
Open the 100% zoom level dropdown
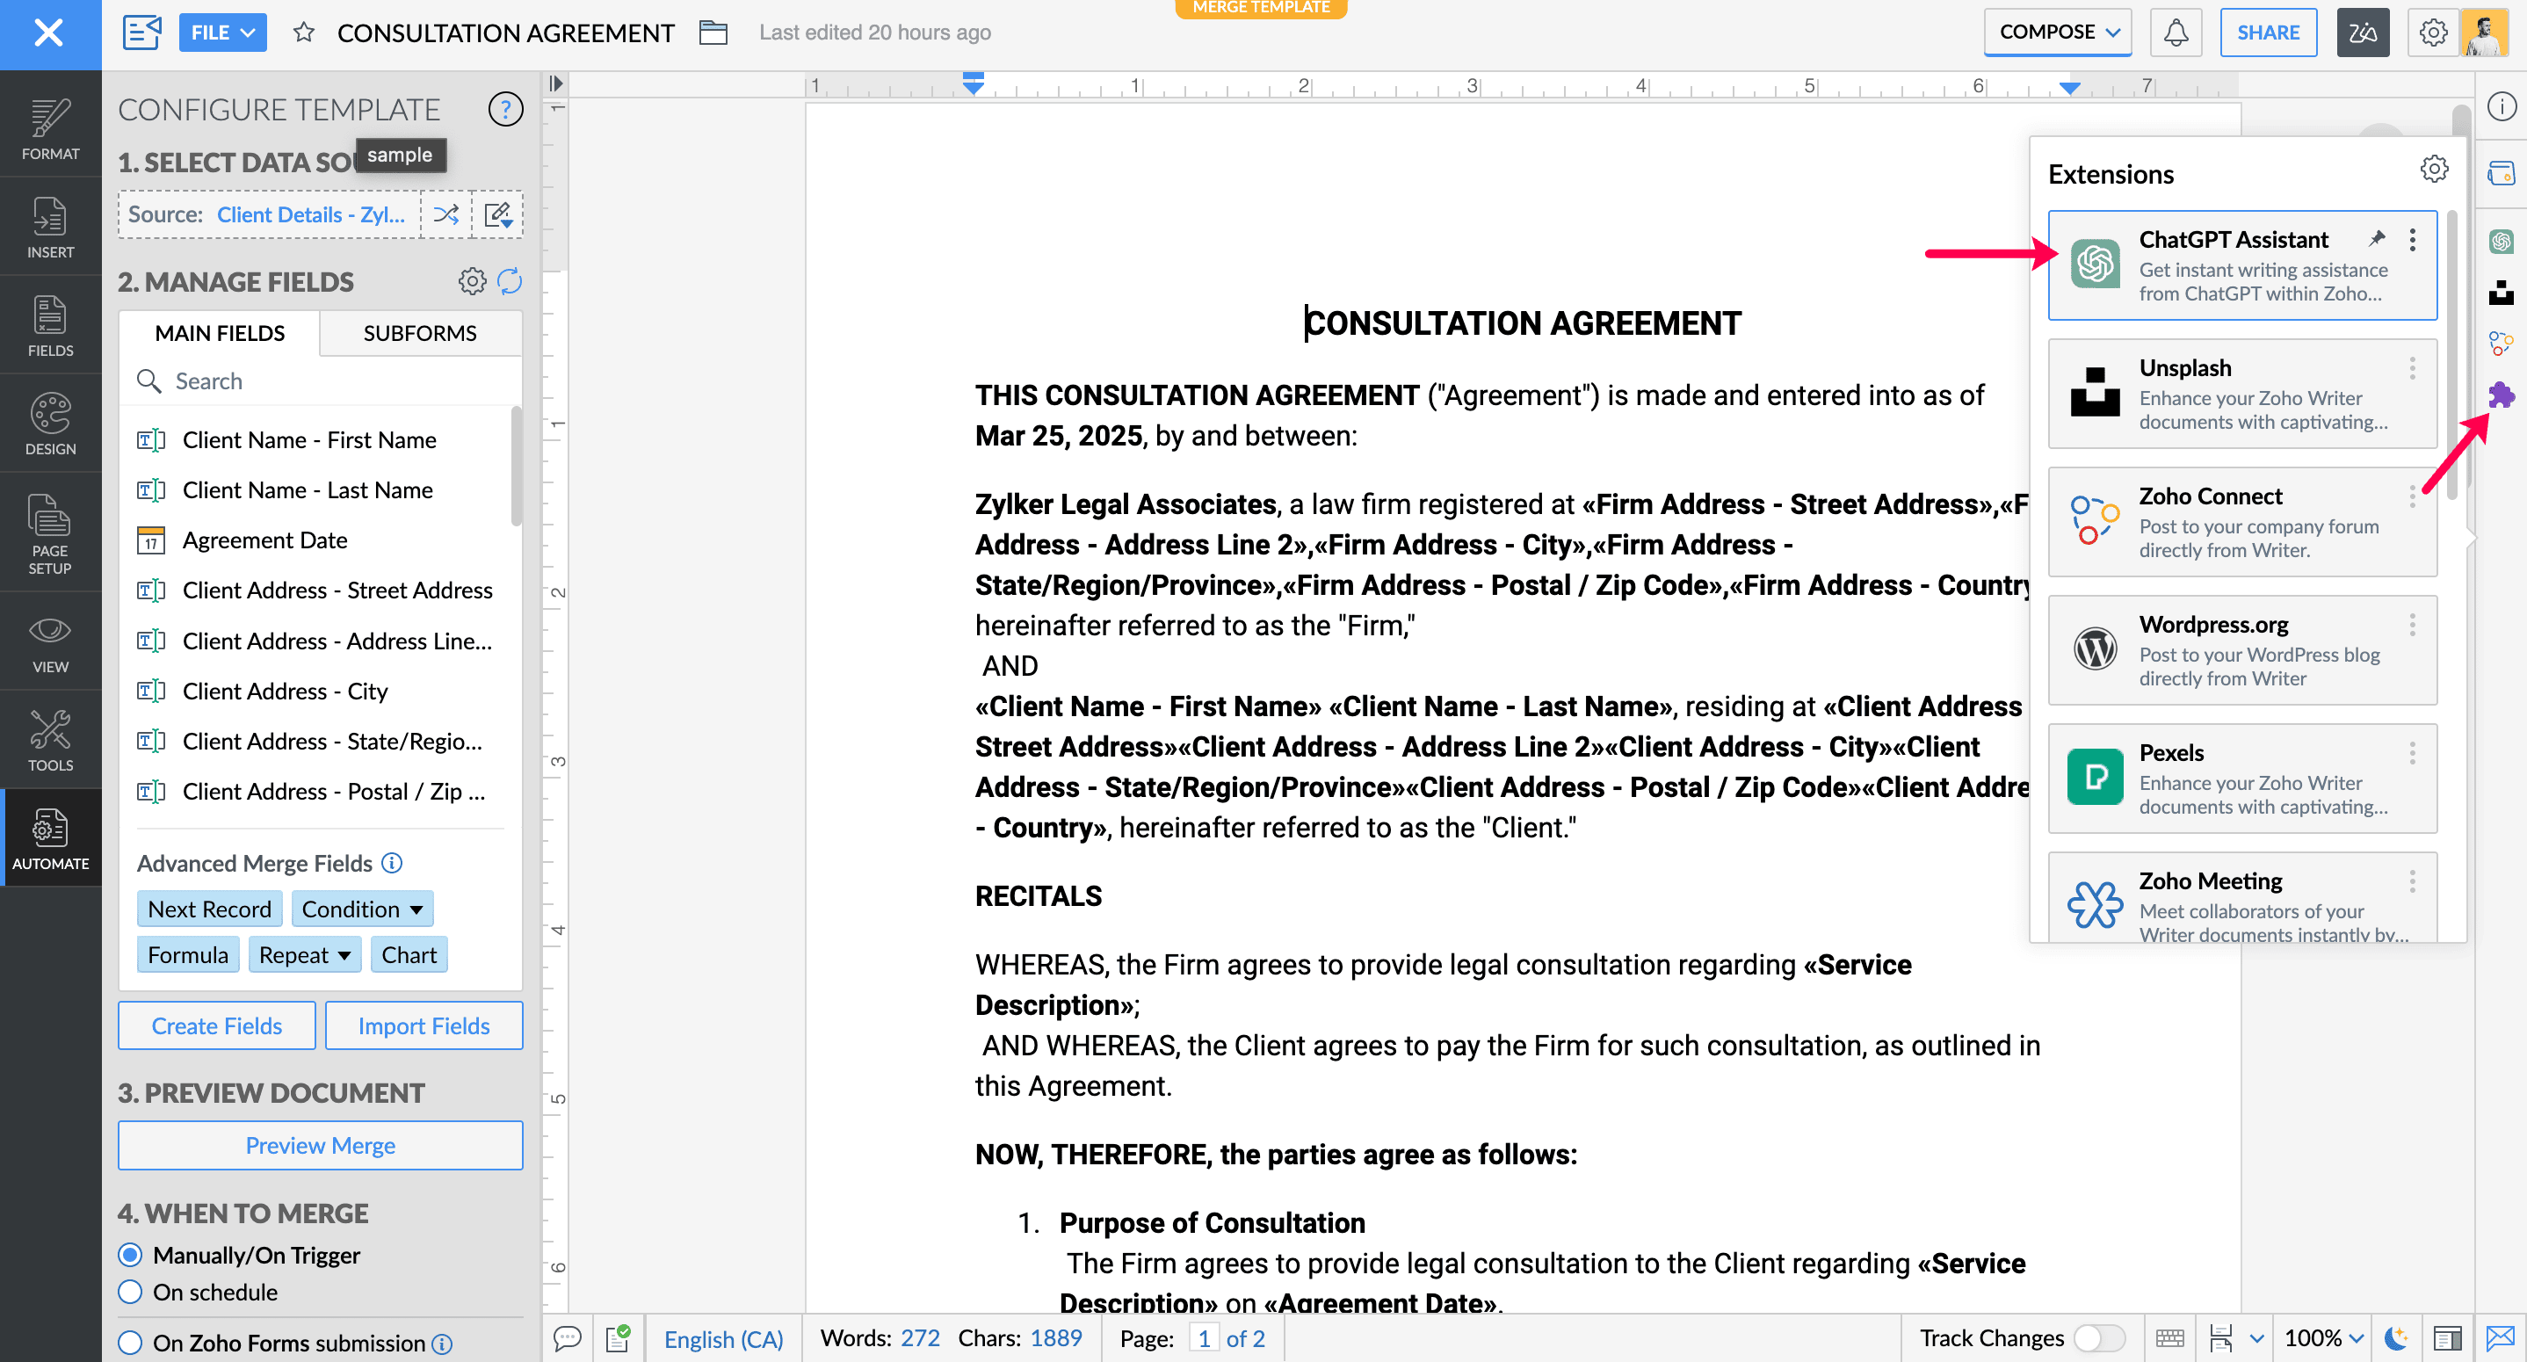(2323, 1337)
